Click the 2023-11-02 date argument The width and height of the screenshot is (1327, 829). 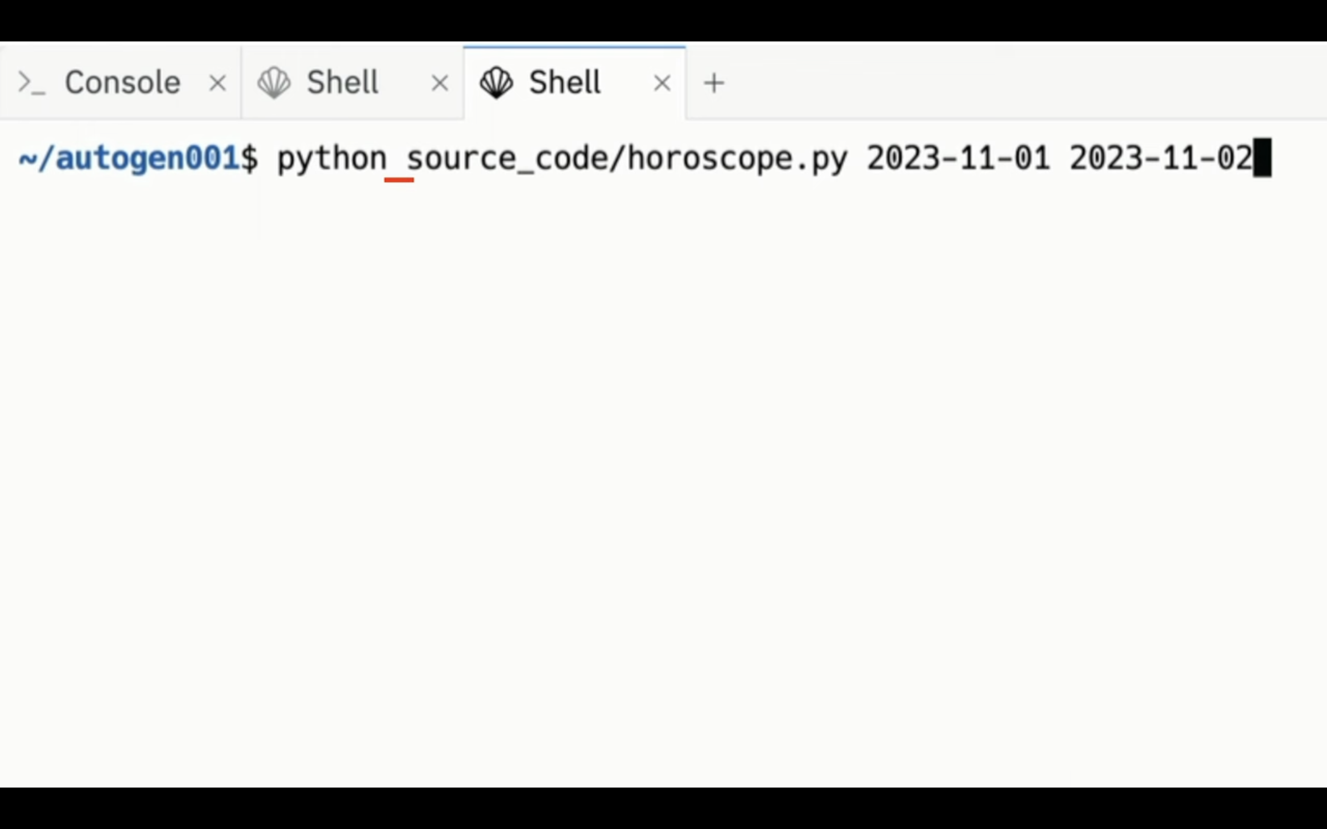pyautogui.click(x=1161, y=158)
